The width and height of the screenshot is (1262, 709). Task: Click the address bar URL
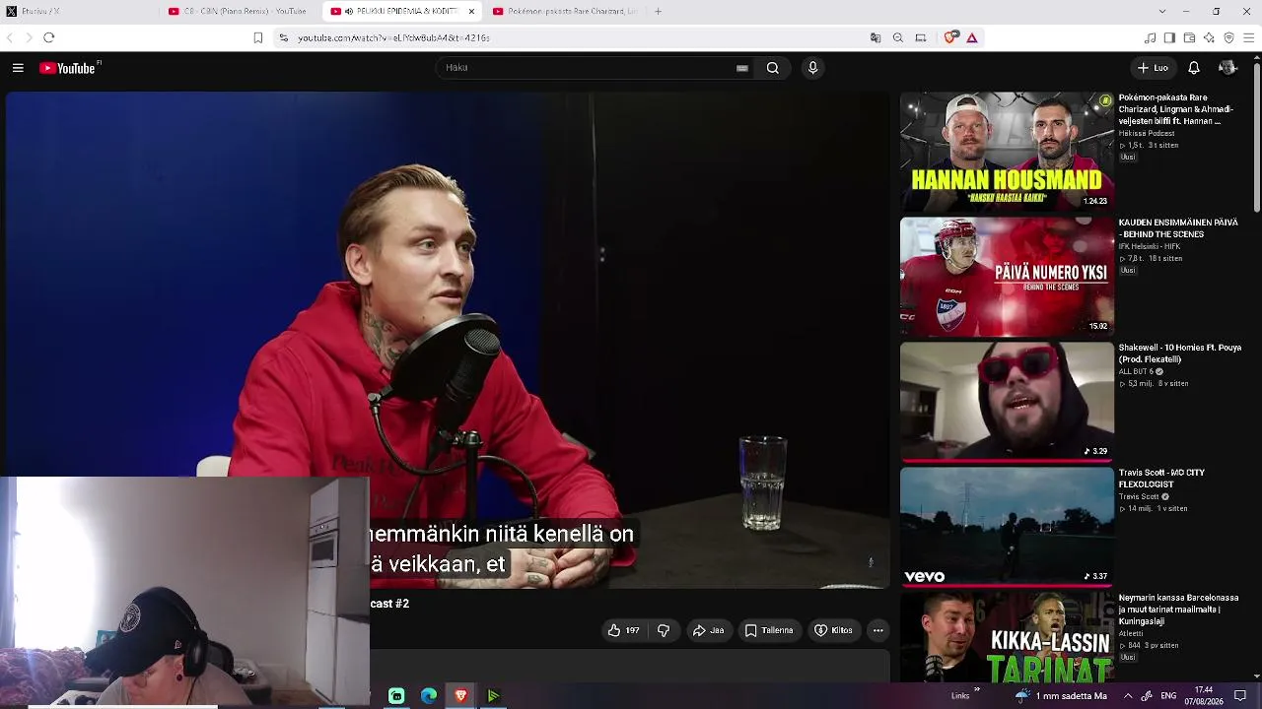(x=394, y=37)
